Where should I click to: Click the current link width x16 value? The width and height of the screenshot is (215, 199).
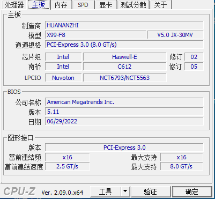pos(67,157)
